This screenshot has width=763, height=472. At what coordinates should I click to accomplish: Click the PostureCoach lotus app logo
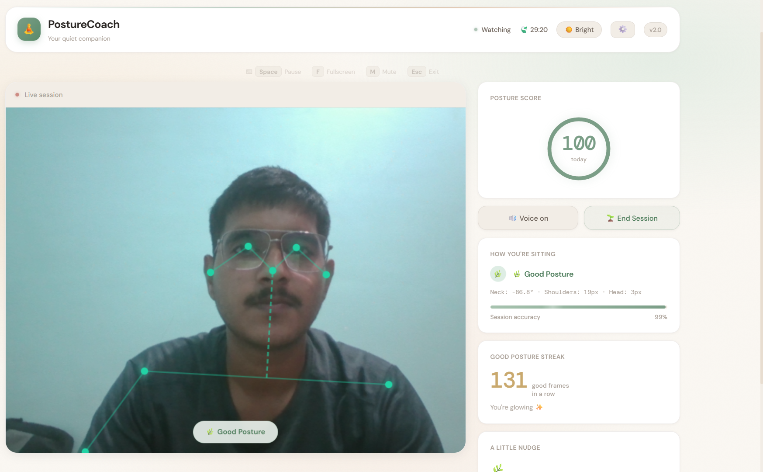[x=28, y=29]
